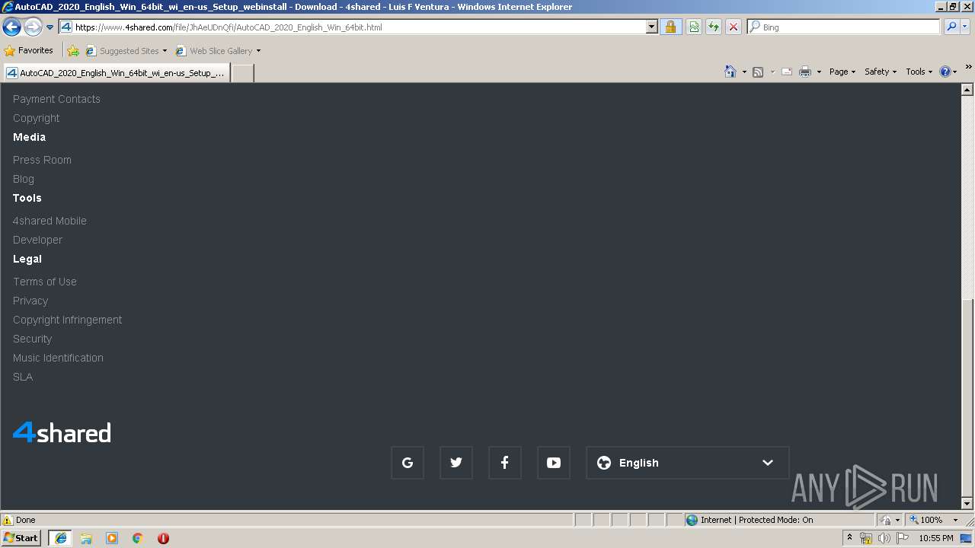This screenshot has width=975, height=548.
Task: Click the scrollbar up arrow
Action: pos(967,89)
